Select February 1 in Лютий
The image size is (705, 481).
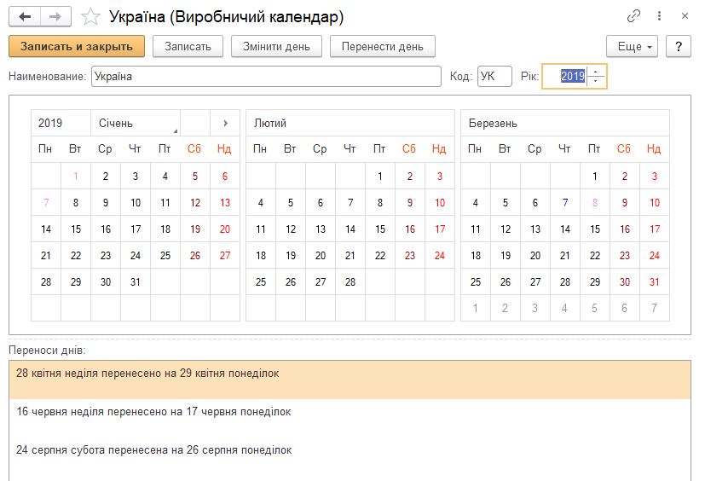[380, 176]
